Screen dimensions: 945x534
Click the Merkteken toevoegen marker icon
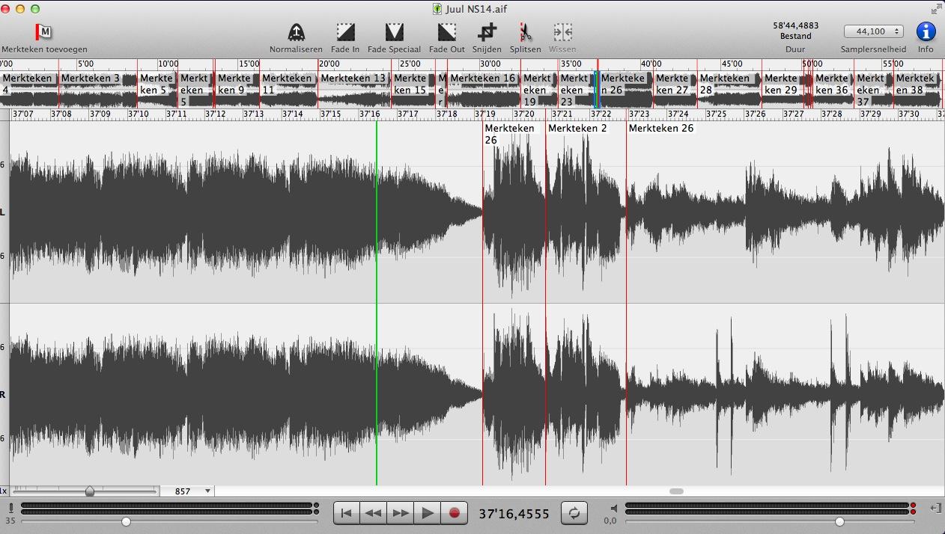click(x=43, y=32)
